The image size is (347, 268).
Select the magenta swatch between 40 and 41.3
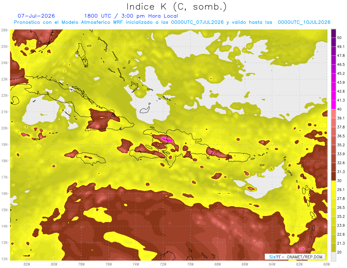(333, 105)
